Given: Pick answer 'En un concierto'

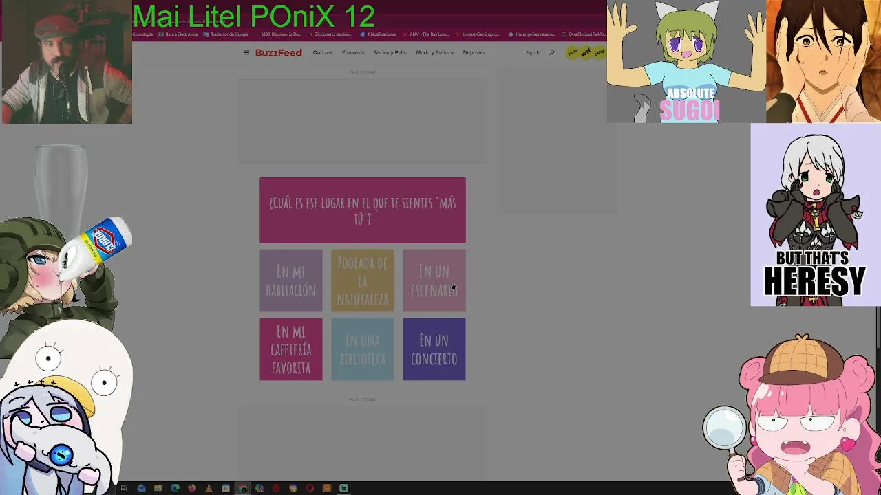Looking at the screenshot, I should tap(434, 349).
